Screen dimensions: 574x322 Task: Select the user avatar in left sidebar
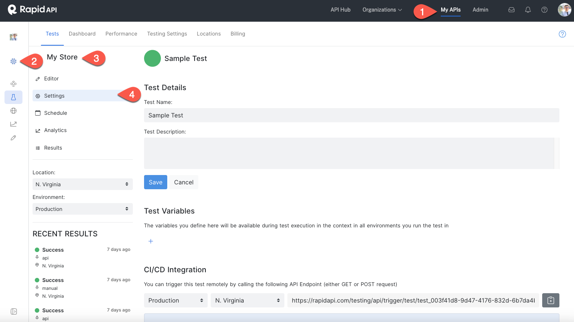tap(13, 37)
